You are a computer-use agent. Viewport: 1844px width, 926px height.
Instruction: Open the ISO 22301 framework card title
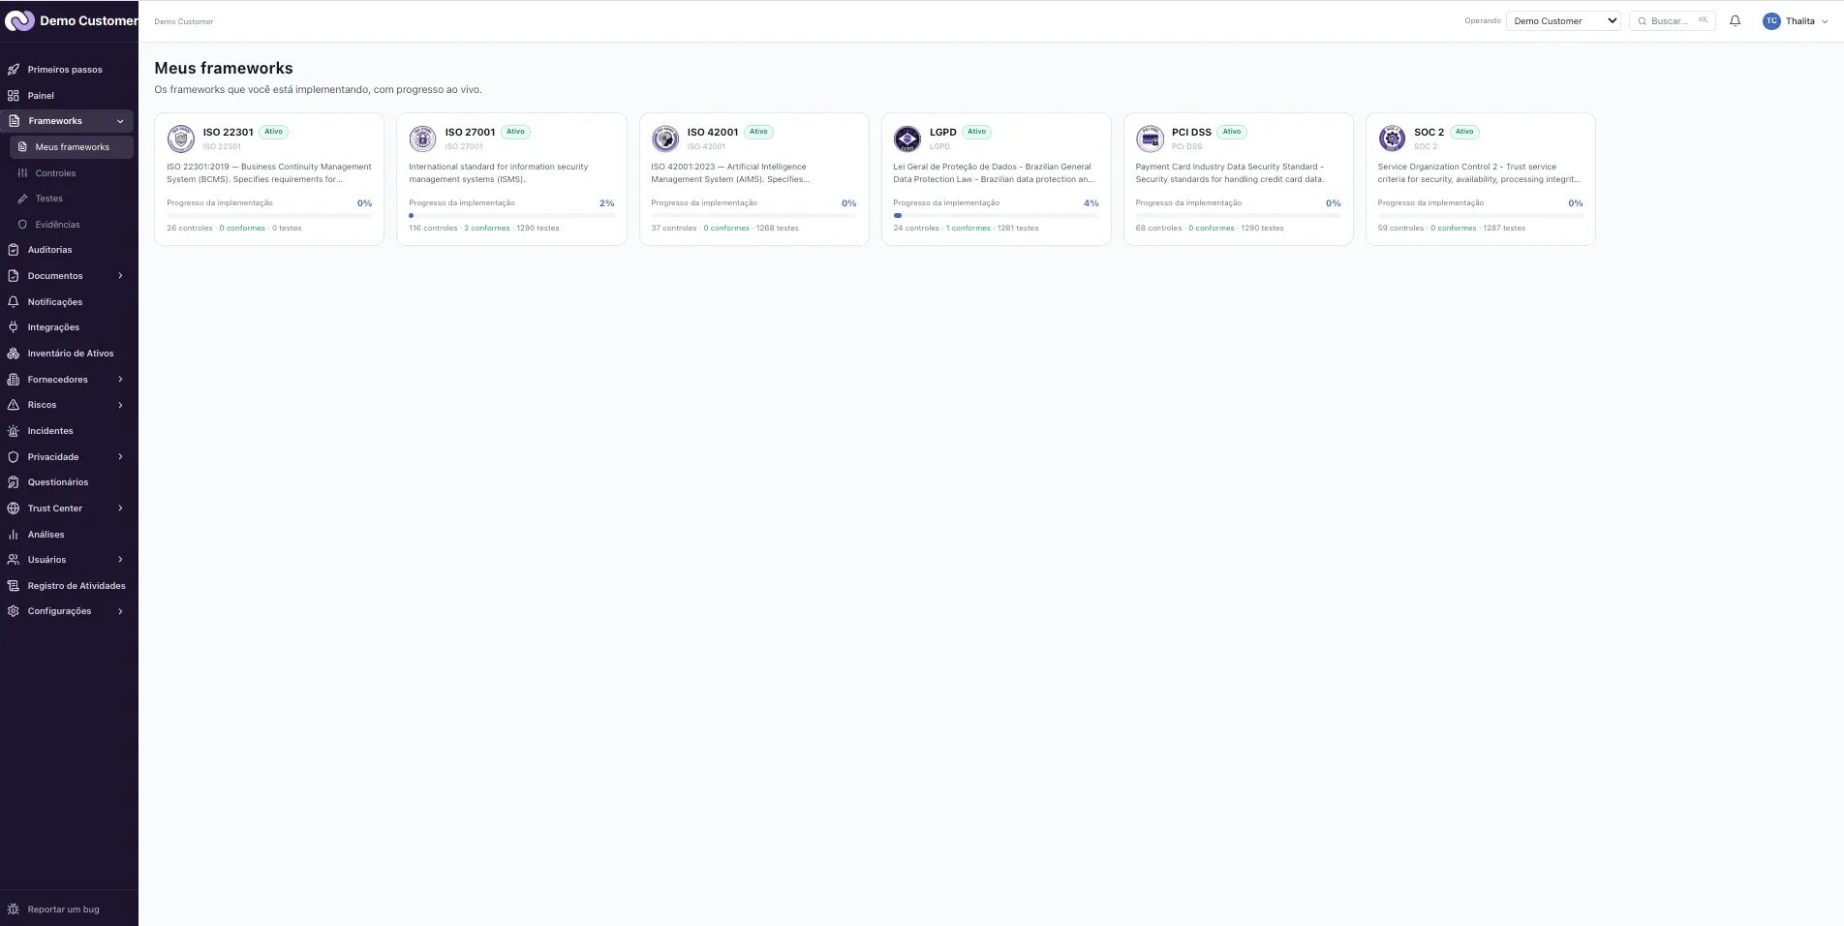pyautogui.click(x=228, y=132)
